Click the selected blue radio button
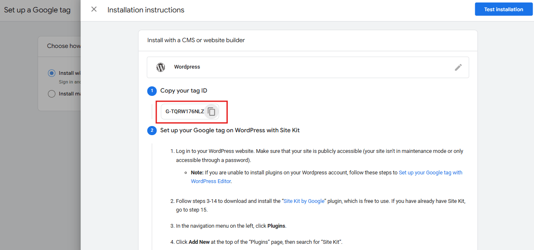Image resolution: width=534 pixels, height=250 pixels. point(51,73)
